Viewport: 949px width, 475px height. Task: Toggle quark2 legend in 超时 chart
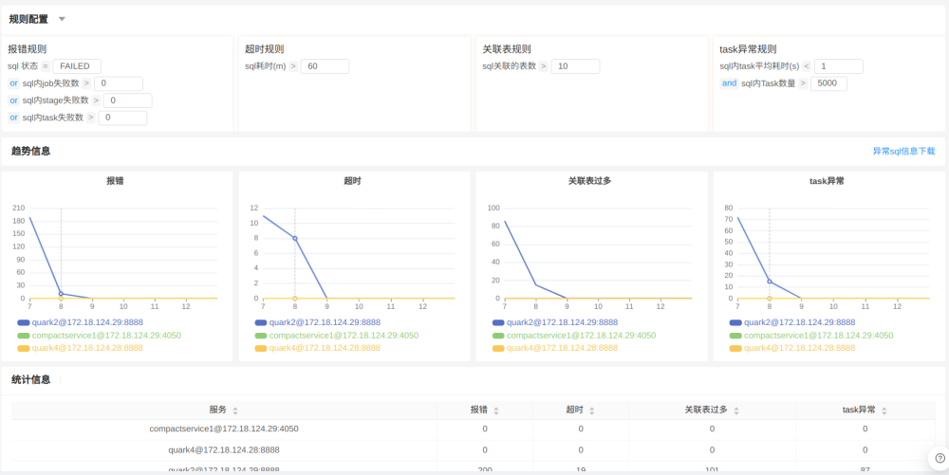pyautogui.click(x=318, y=322)
